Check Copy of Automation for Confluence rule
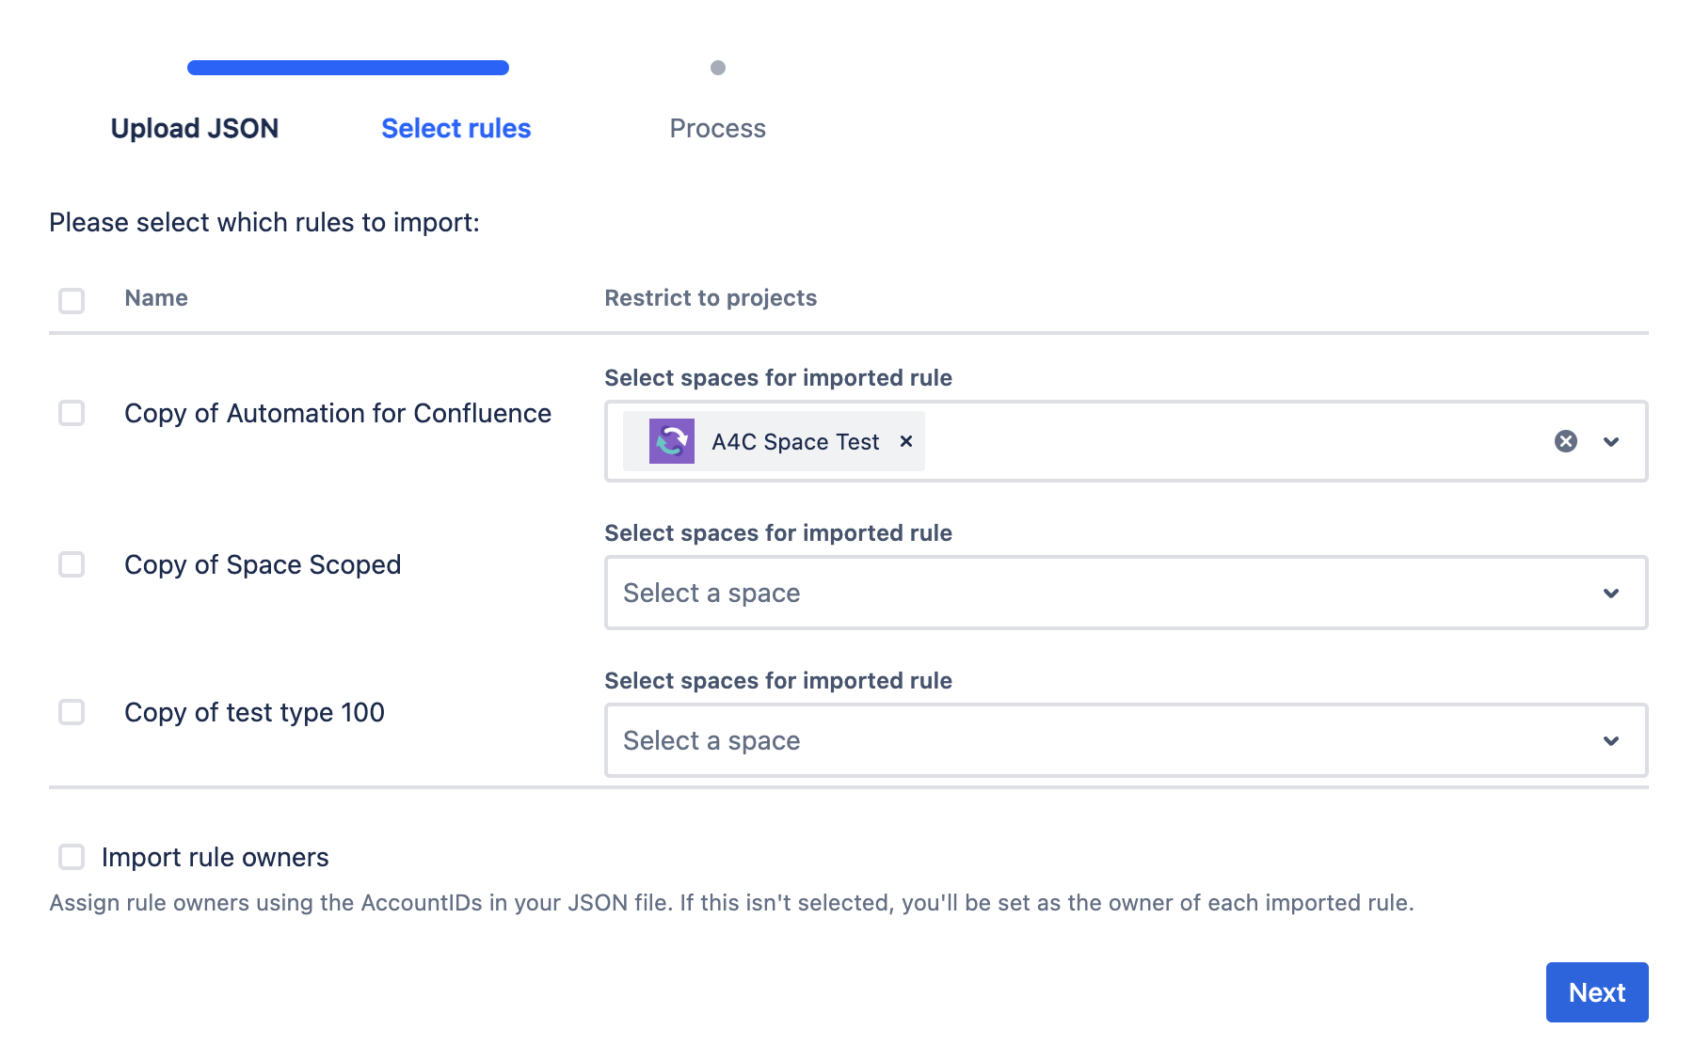Screen dimensions: 1694x1061 pos(72,413)
